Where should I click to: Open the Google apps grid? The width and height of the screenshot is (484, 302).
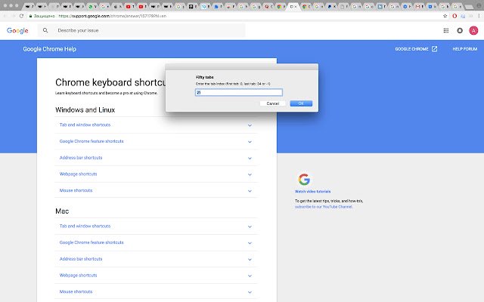446,30
